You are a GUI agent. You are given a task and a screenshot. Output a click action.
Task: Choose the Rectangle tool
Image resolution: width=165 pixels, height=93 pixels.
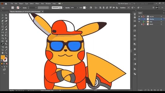(3, 27)
